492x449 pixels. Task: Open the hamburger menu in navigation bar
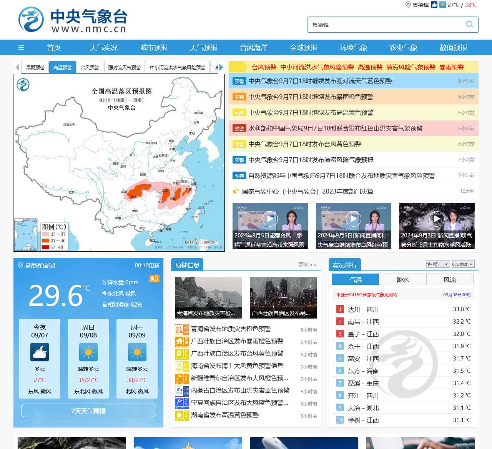coord(21,47)
